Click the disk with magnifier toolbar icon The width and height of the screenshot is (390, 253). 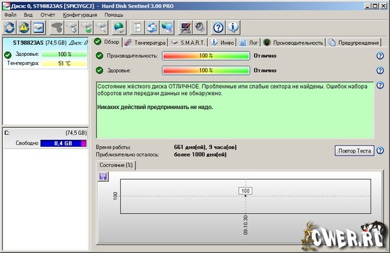(x=101, y=27)
